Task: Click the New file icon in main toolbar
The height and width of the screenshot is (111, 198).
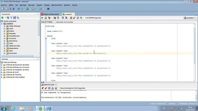Action: pyautogui.click(x=3, y=9)
